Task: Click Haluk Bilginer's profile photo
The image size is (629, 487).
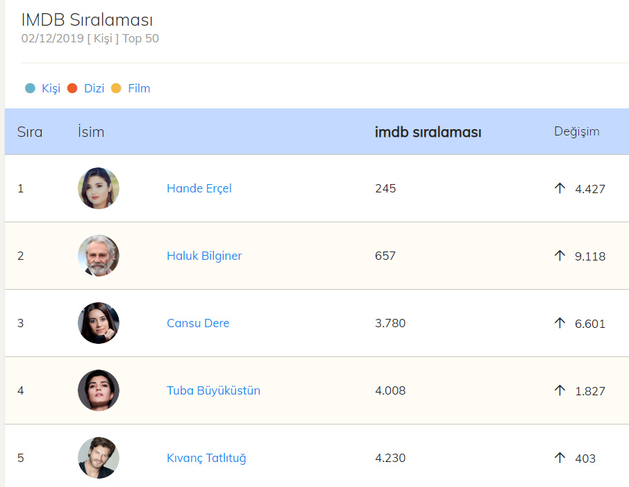Action: click(x=99, y=256)
